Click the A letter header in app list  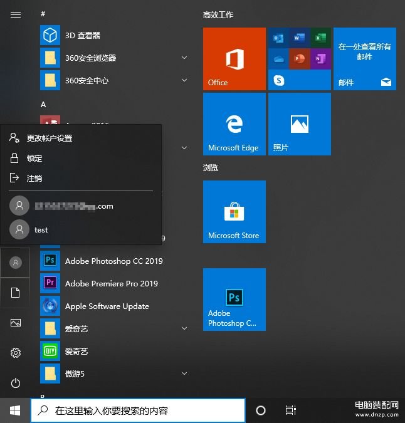pyautogui.click(x=43, y=105)
